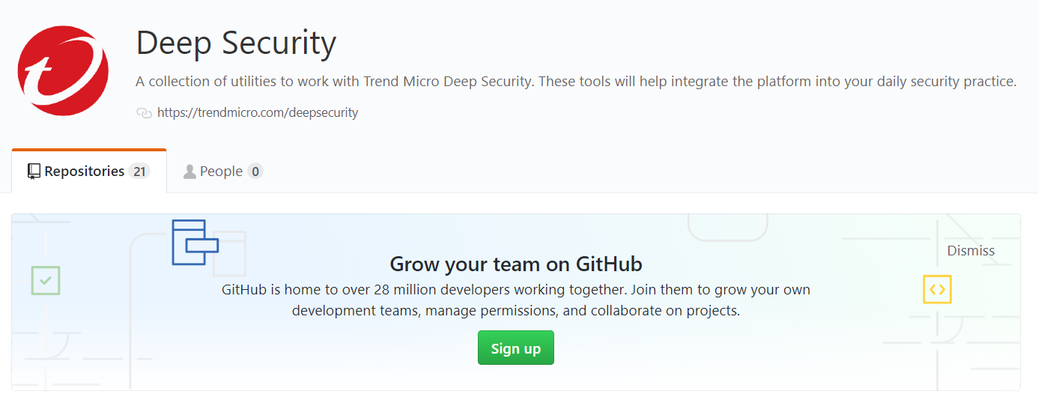This screenshot has width=1038, height=409.
Task: Click the "Grow your team on GitHub" heading
Action: coord(516,264)
